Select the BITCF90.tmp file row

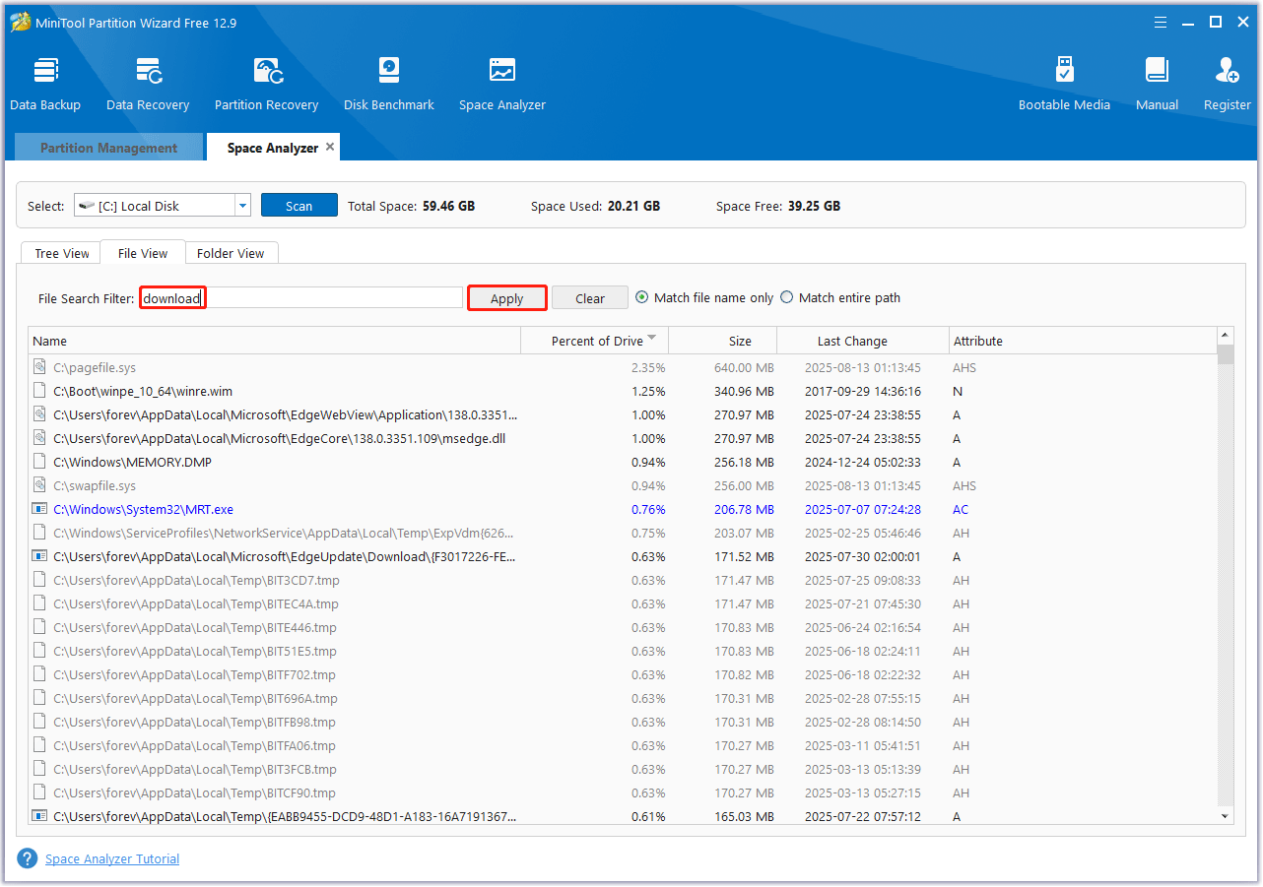click(x=623, y=792)
